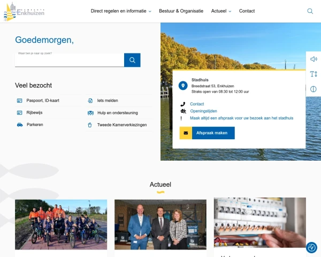Click the location pin icon for Stadhuis
The width and height of the screenshot is (321, 257).
click(183, 86)
